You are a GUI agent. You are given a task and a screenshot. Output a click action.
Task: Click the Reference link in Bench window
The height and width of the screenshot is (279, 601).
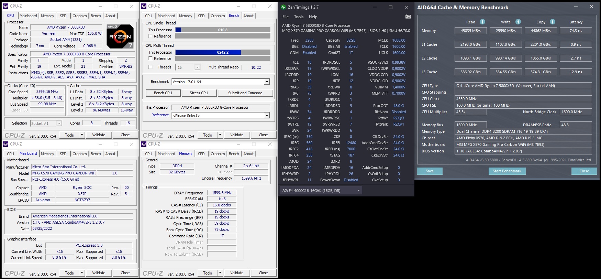(x=160, y=115)
